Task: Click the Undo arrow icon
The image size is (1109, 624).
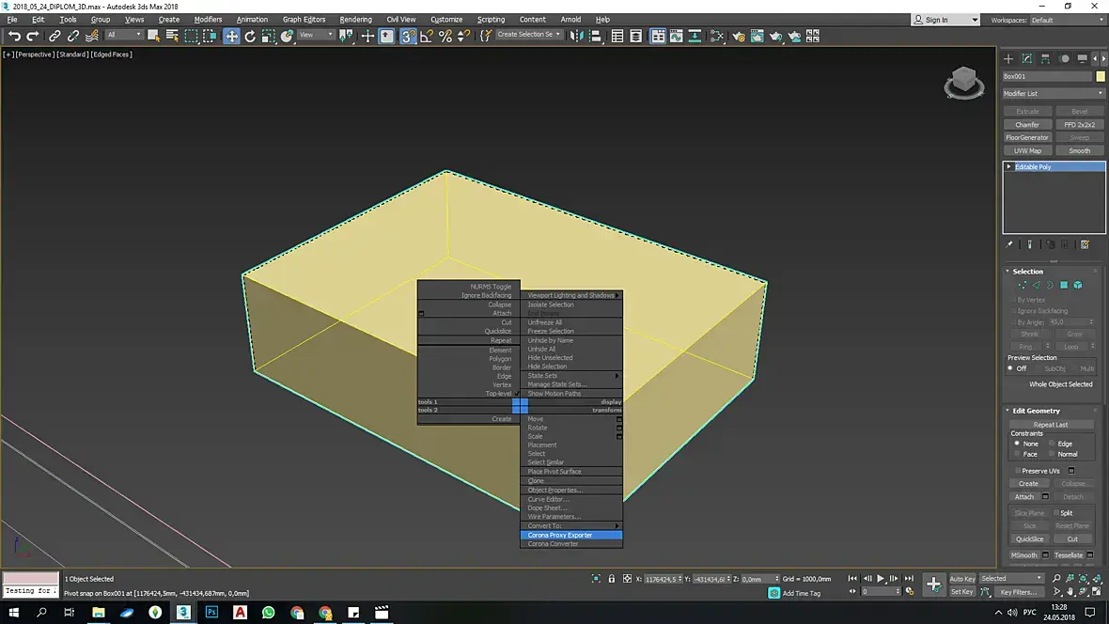Action: coord(14,36)
